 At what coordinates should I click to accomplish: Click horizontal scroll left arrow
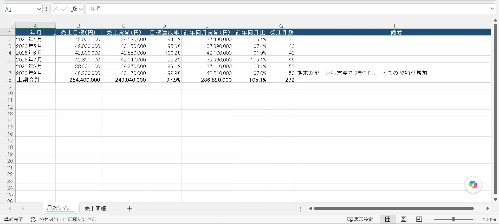(310, 208)
